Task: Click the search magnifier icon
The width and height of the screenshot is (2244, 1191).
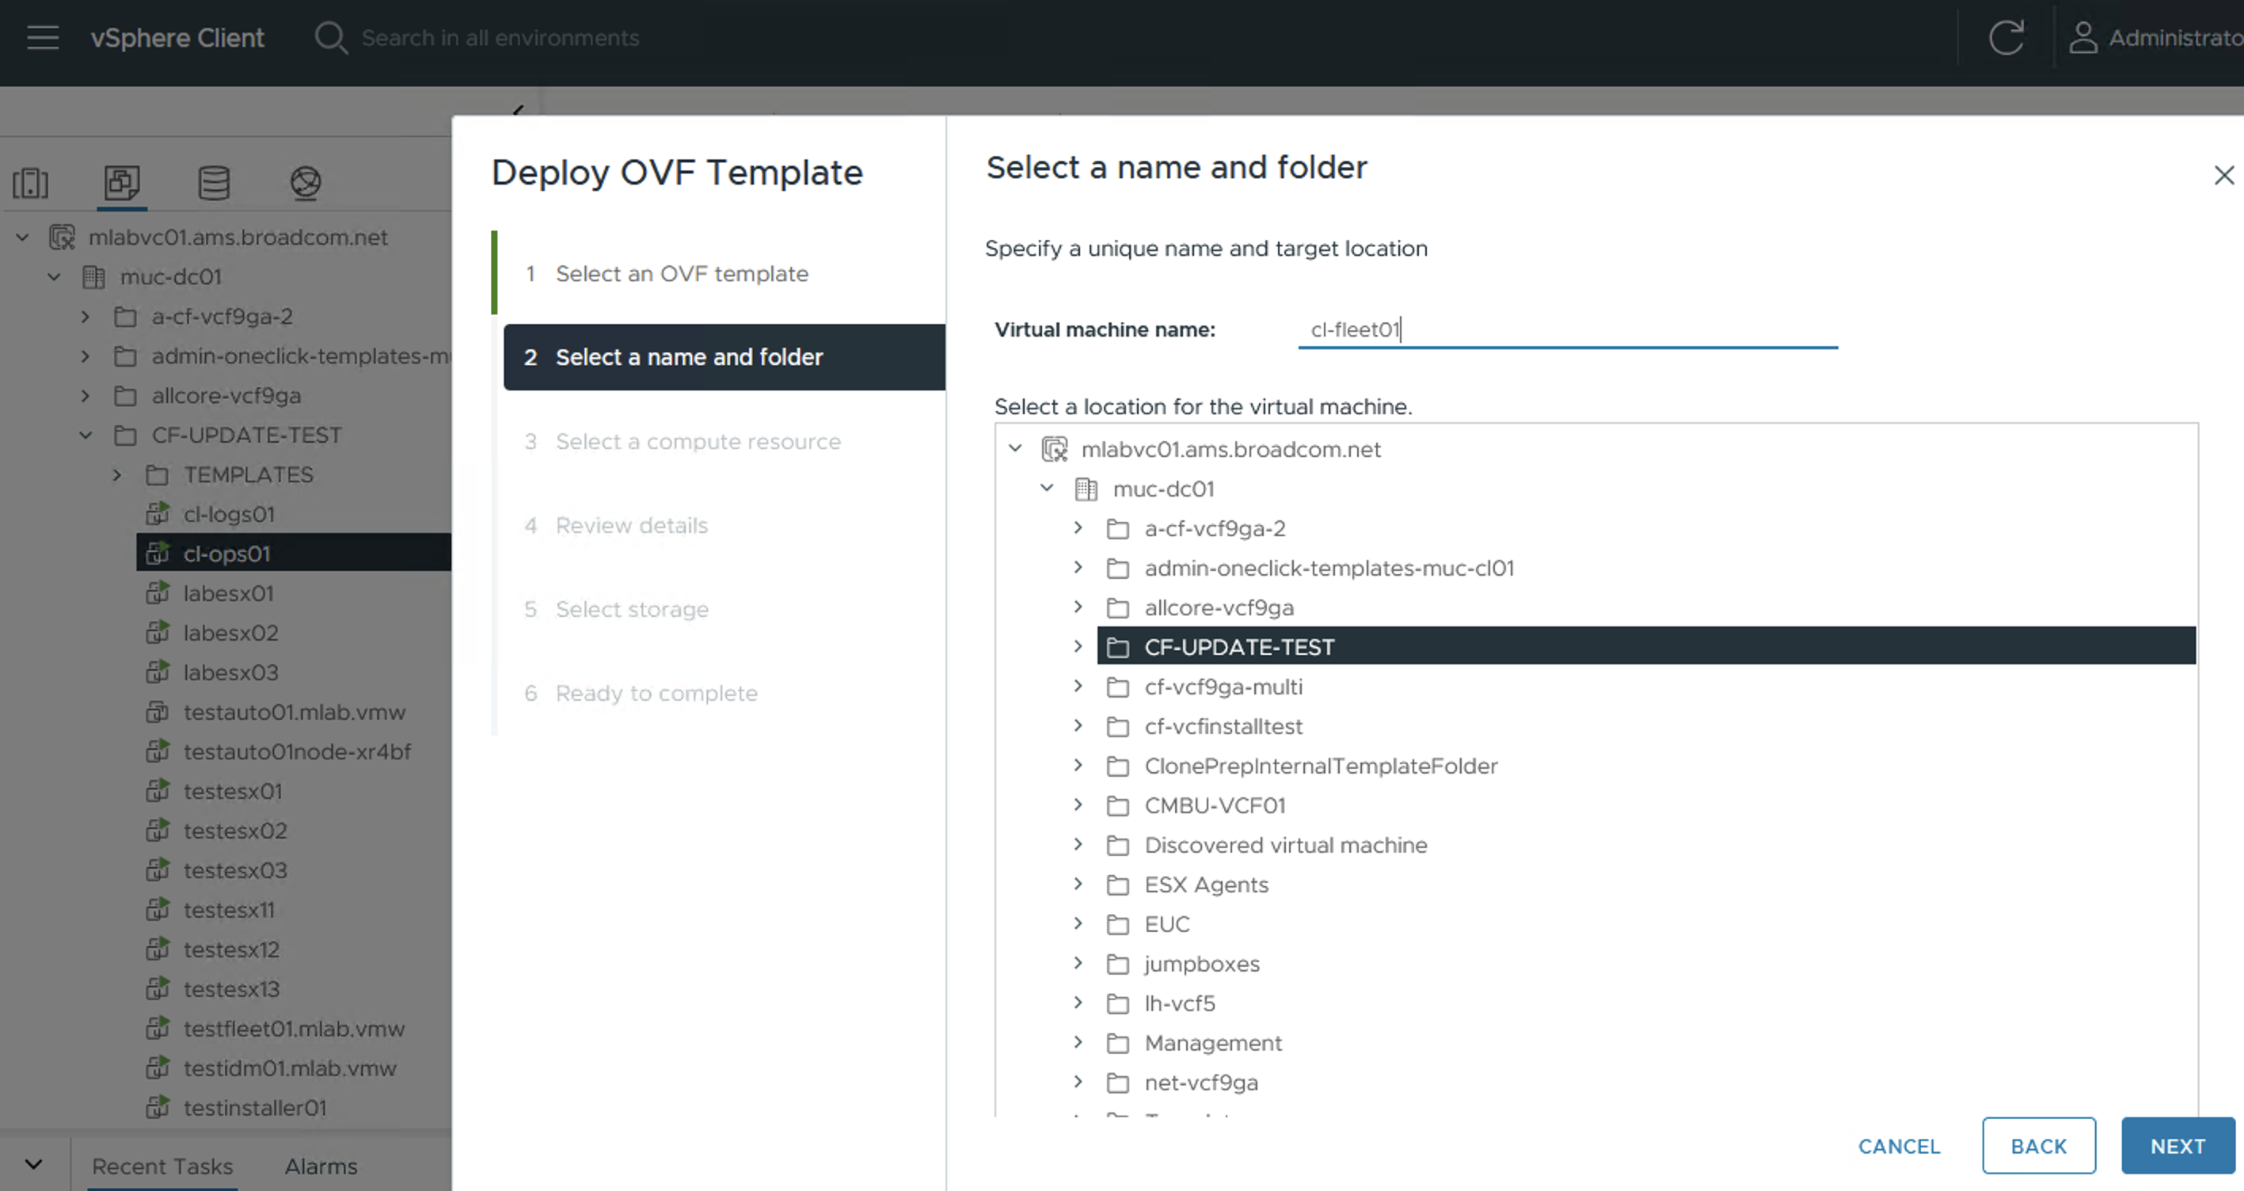Action: coord(330,37)
